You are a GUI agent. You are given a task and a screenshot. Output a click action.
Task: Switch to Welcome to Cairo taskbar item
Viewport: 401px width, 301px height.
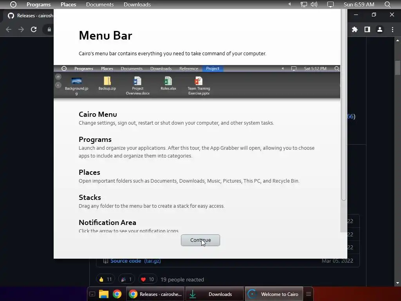pos(274,294)
